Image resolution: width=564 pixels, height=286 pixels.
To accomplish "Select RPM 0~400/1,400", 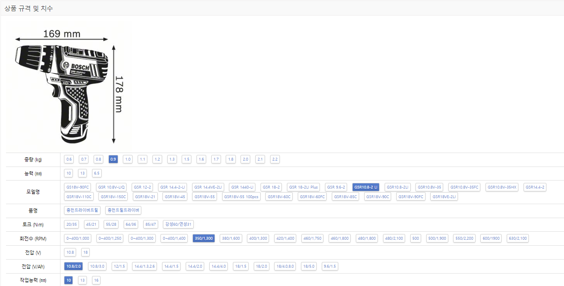I will tap(175, 238).
